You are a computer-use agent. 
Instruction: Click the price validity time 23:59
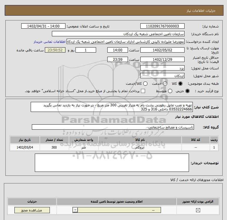[x=118, y=59]
